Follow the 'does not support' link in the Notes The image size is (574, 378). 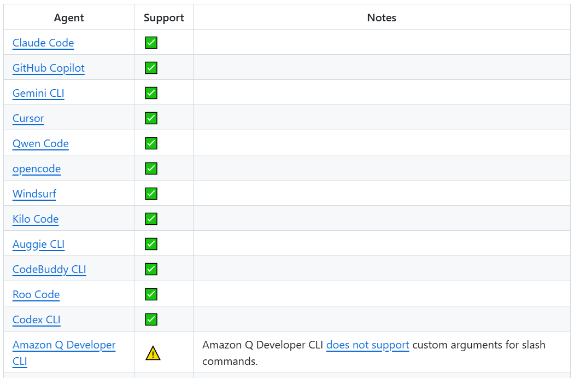(x=367, y=345)
